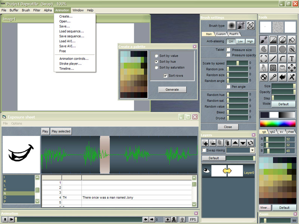The image size is (299, 224).
Task: Select the airbrush brush type icon
Action: pos(232,25)
